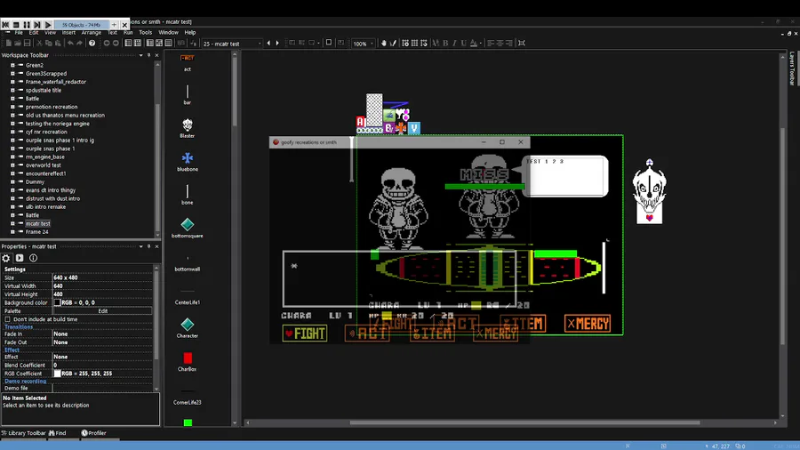
Task: Open the Arrange menu
Action: pyautogui.click(x=92, y=32)
